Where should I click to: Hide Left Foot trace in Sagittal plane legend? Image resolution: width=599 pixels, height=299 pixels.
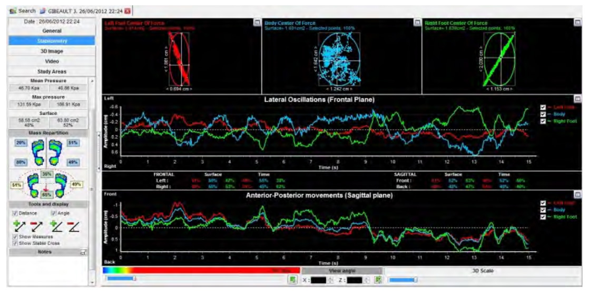tap(543, 203)
